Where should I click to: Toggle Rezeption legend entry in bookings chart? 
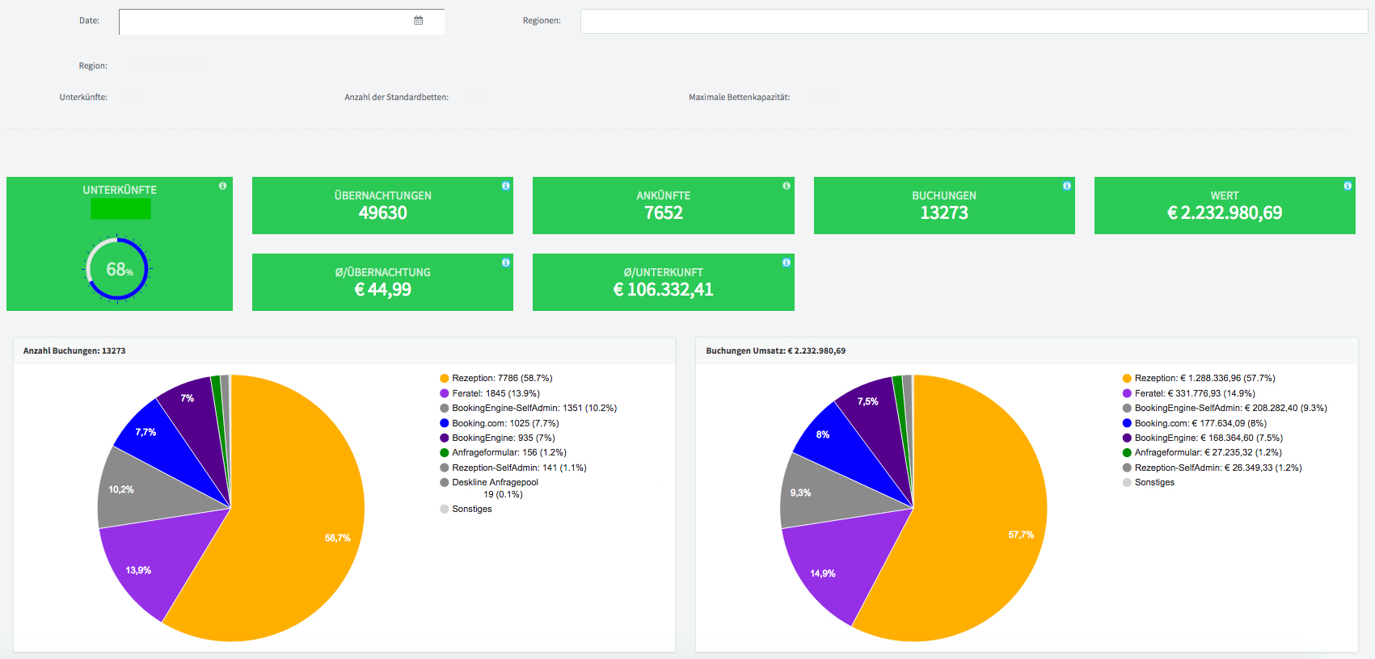[496, 378]
